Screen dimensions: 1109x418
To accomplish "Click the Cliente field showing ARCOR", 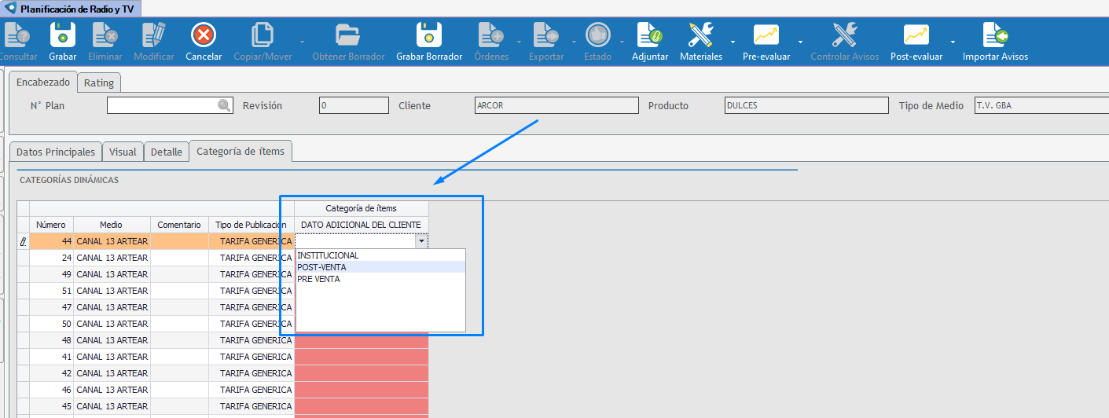I will click(557, 105).
